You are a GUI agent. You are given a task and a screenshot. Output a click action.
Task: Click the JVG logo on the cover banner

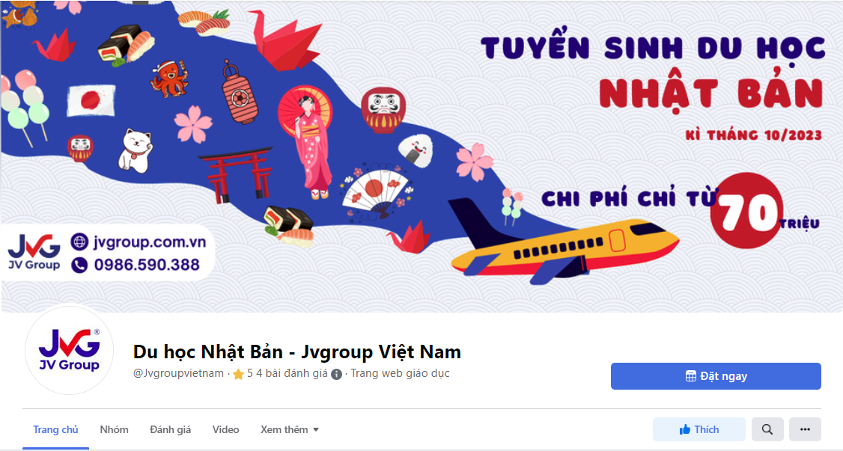pyautogui.click(x=34, y=252)
